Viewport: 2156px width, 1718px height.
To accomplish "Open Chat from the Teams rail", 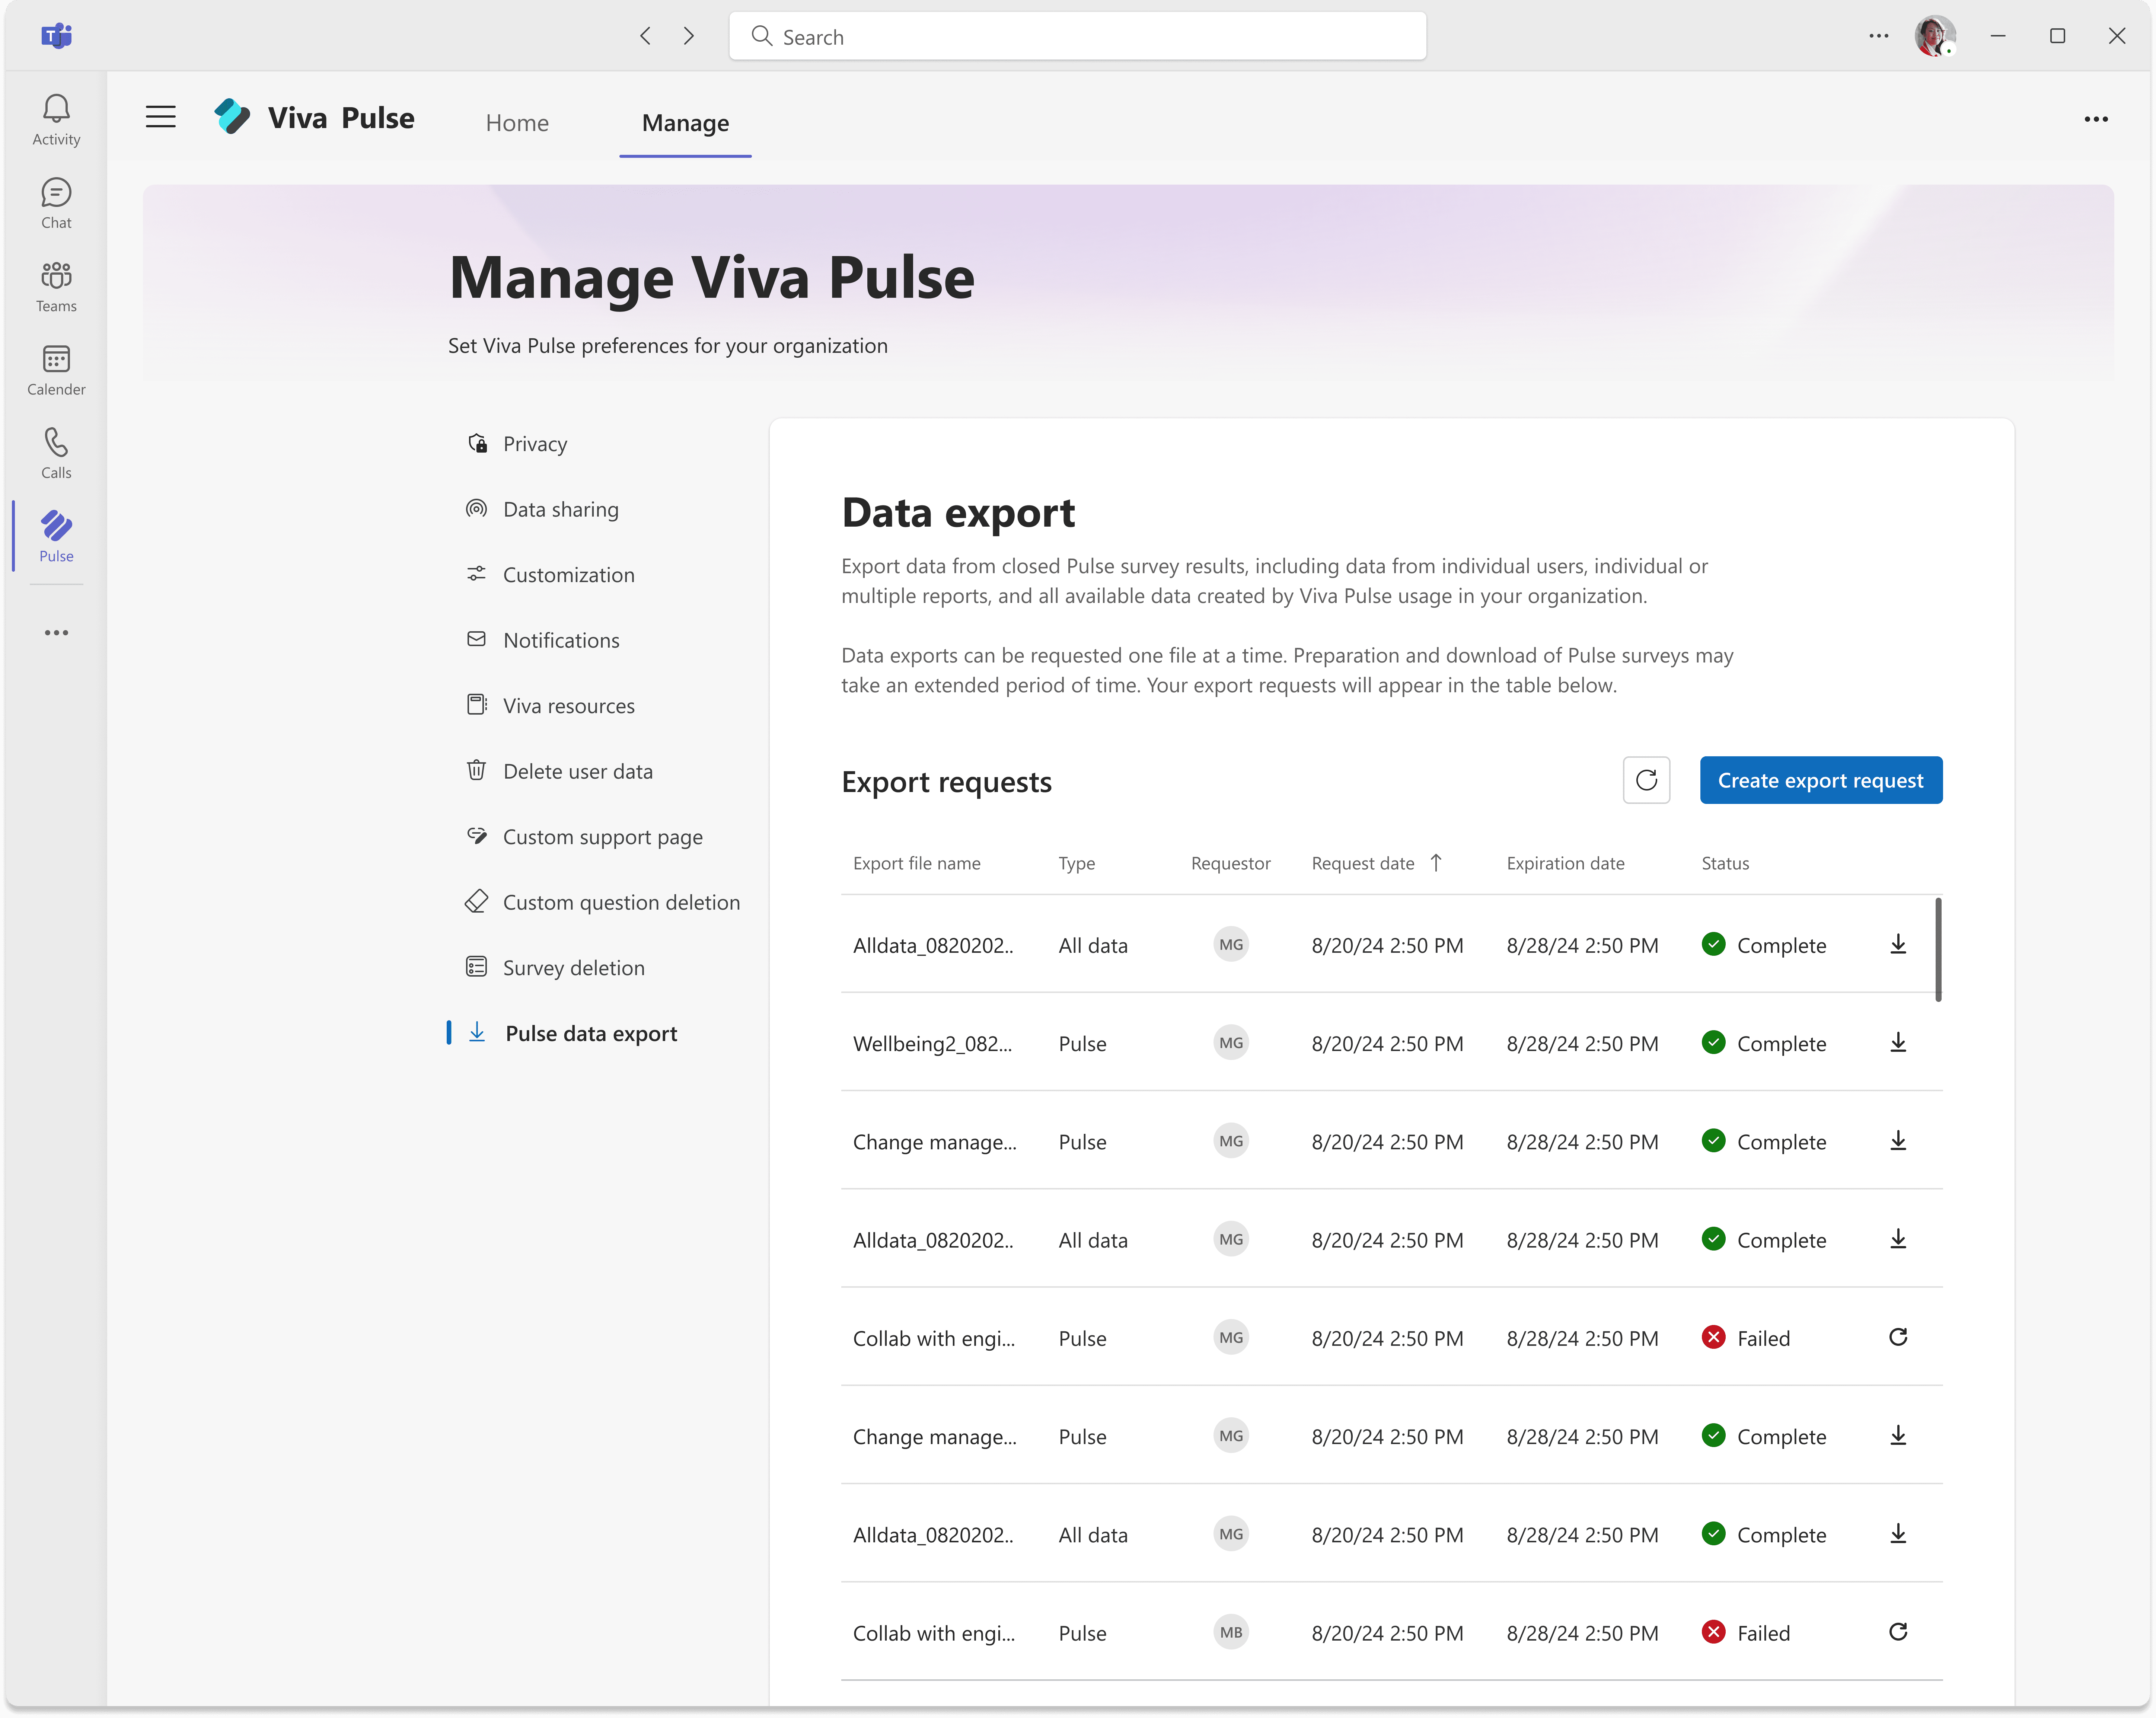I will tap(56, 203).
